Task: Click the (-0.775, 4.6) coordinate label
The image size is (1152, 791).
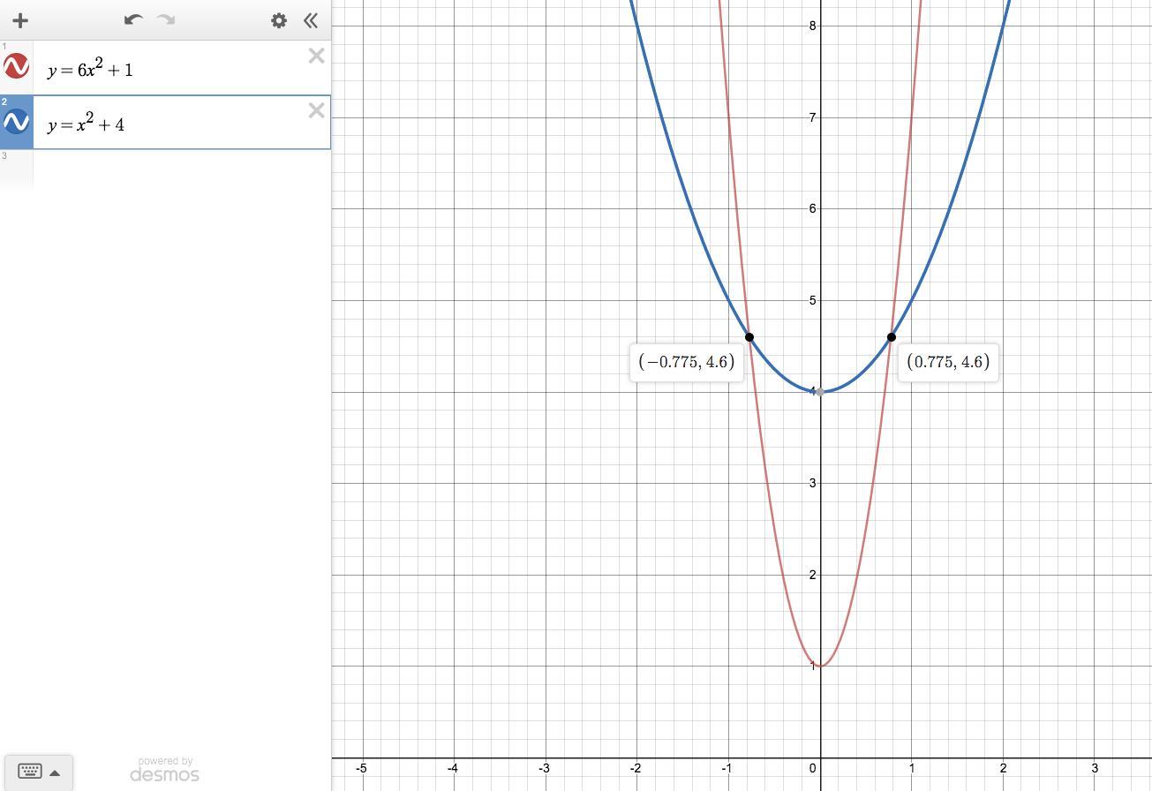Action: 687,362
